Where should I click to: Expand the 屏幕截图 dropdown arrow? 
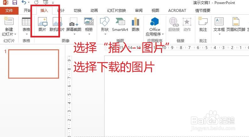coord(74,34)
